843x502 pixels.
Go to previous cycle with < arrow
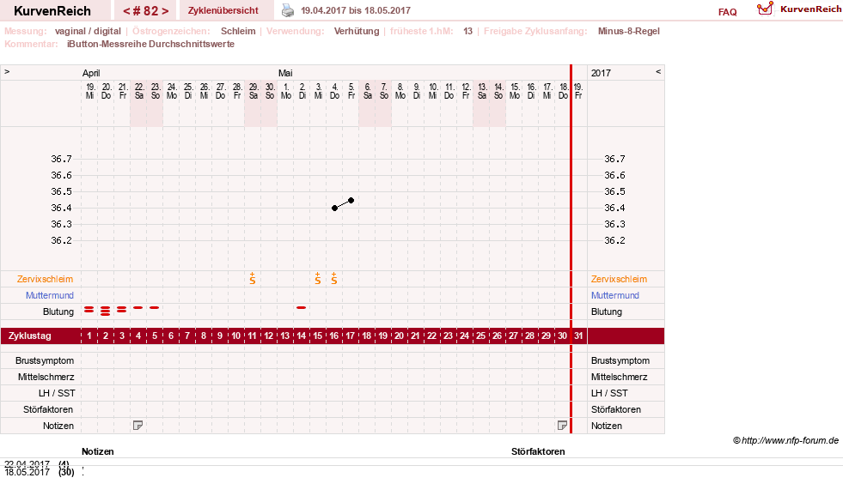click(x=126, y=11)
